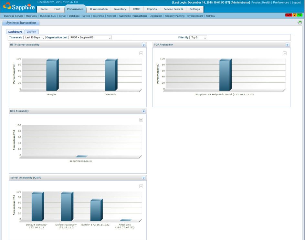Refresh the TCP Availability chart

287,45
